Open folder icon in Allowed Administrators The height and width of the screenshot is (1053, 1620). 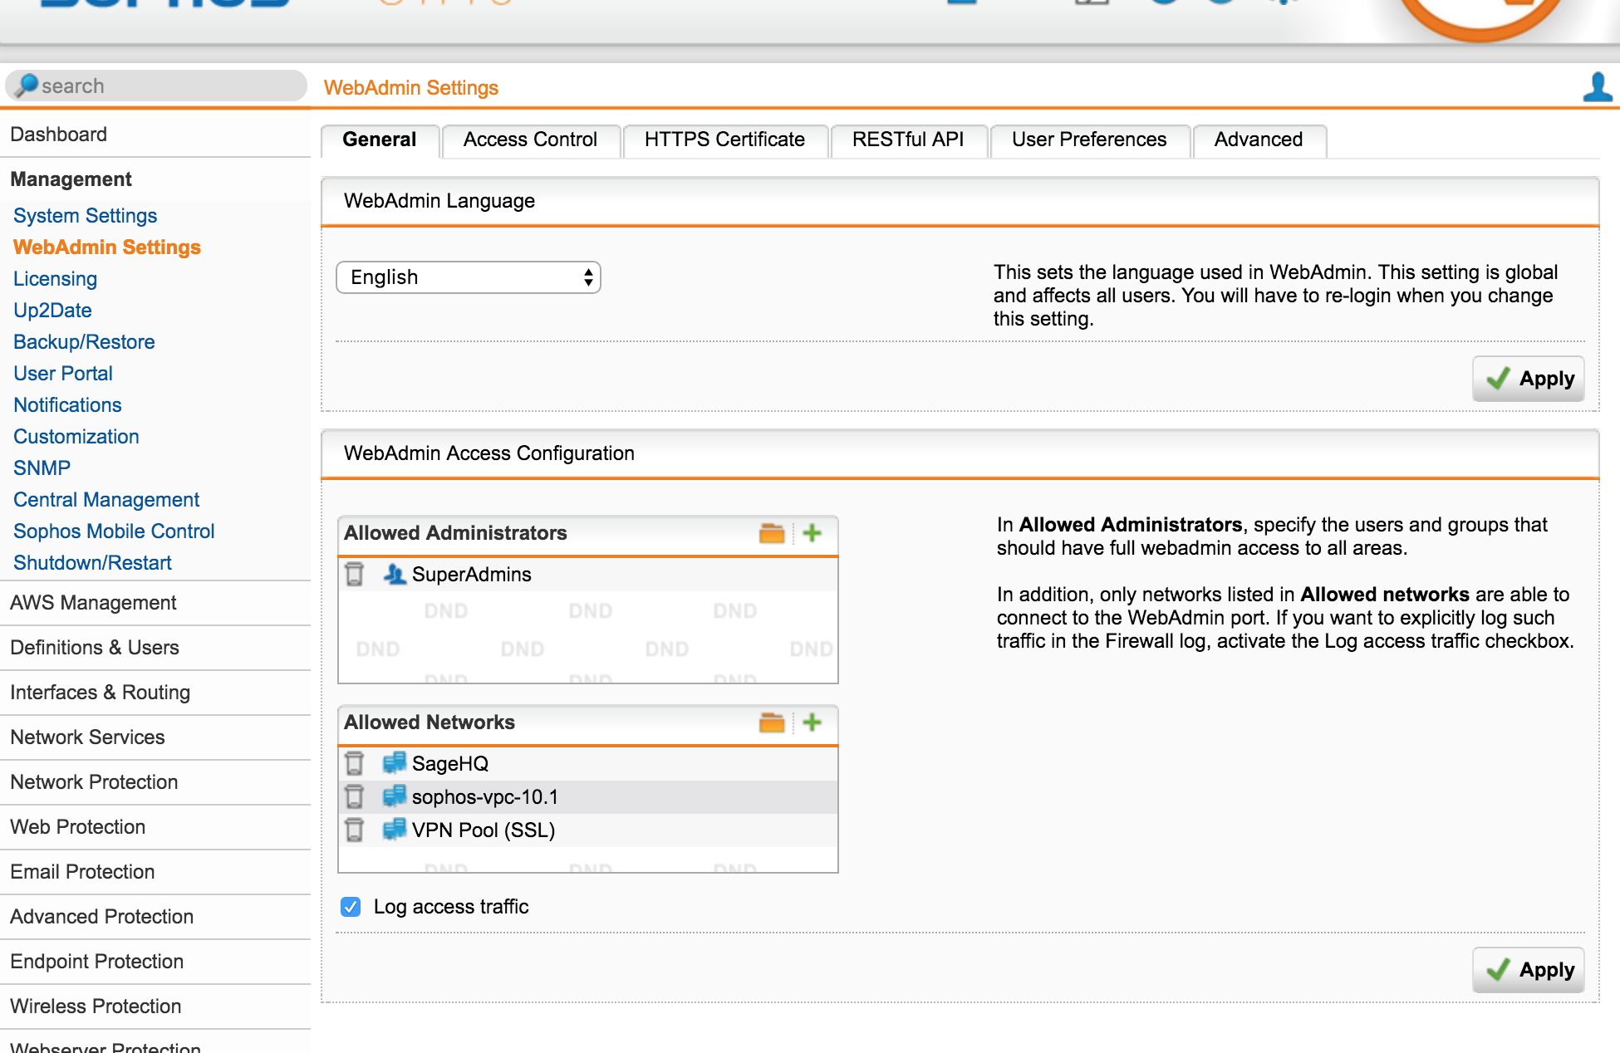tap(772, 533)
